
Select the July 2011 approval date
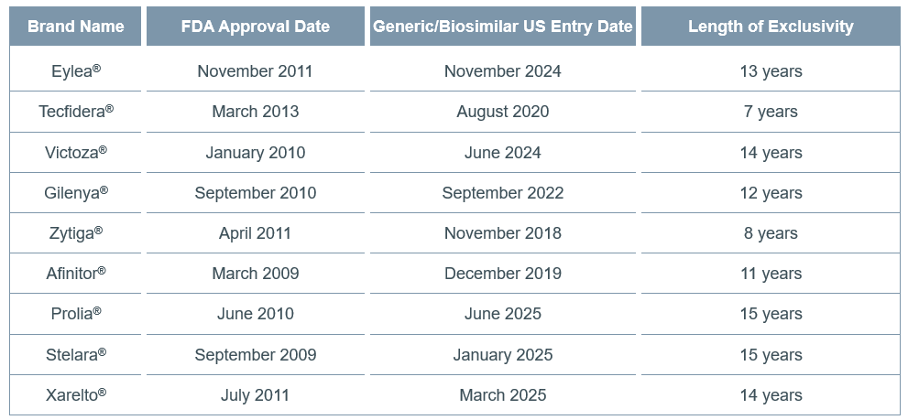[x=255, y=395]
